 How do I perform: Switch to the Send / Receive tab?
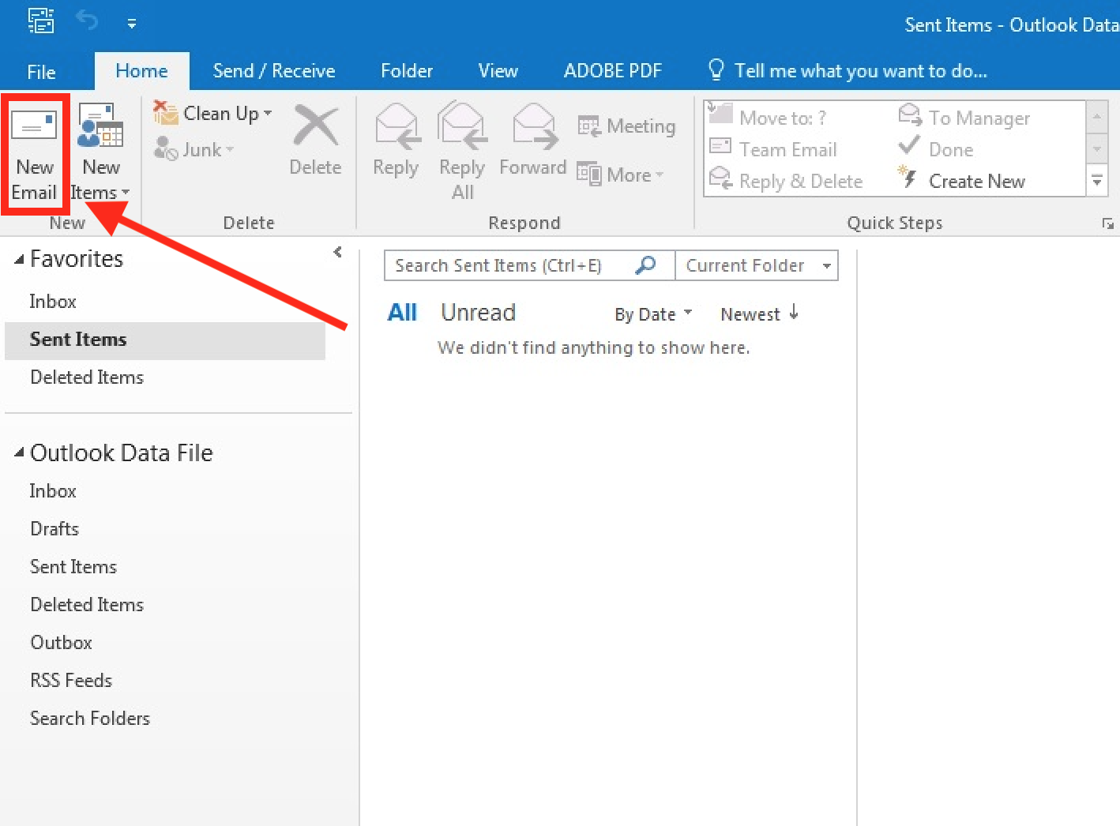pyautogui.click(x=273, y=71)
